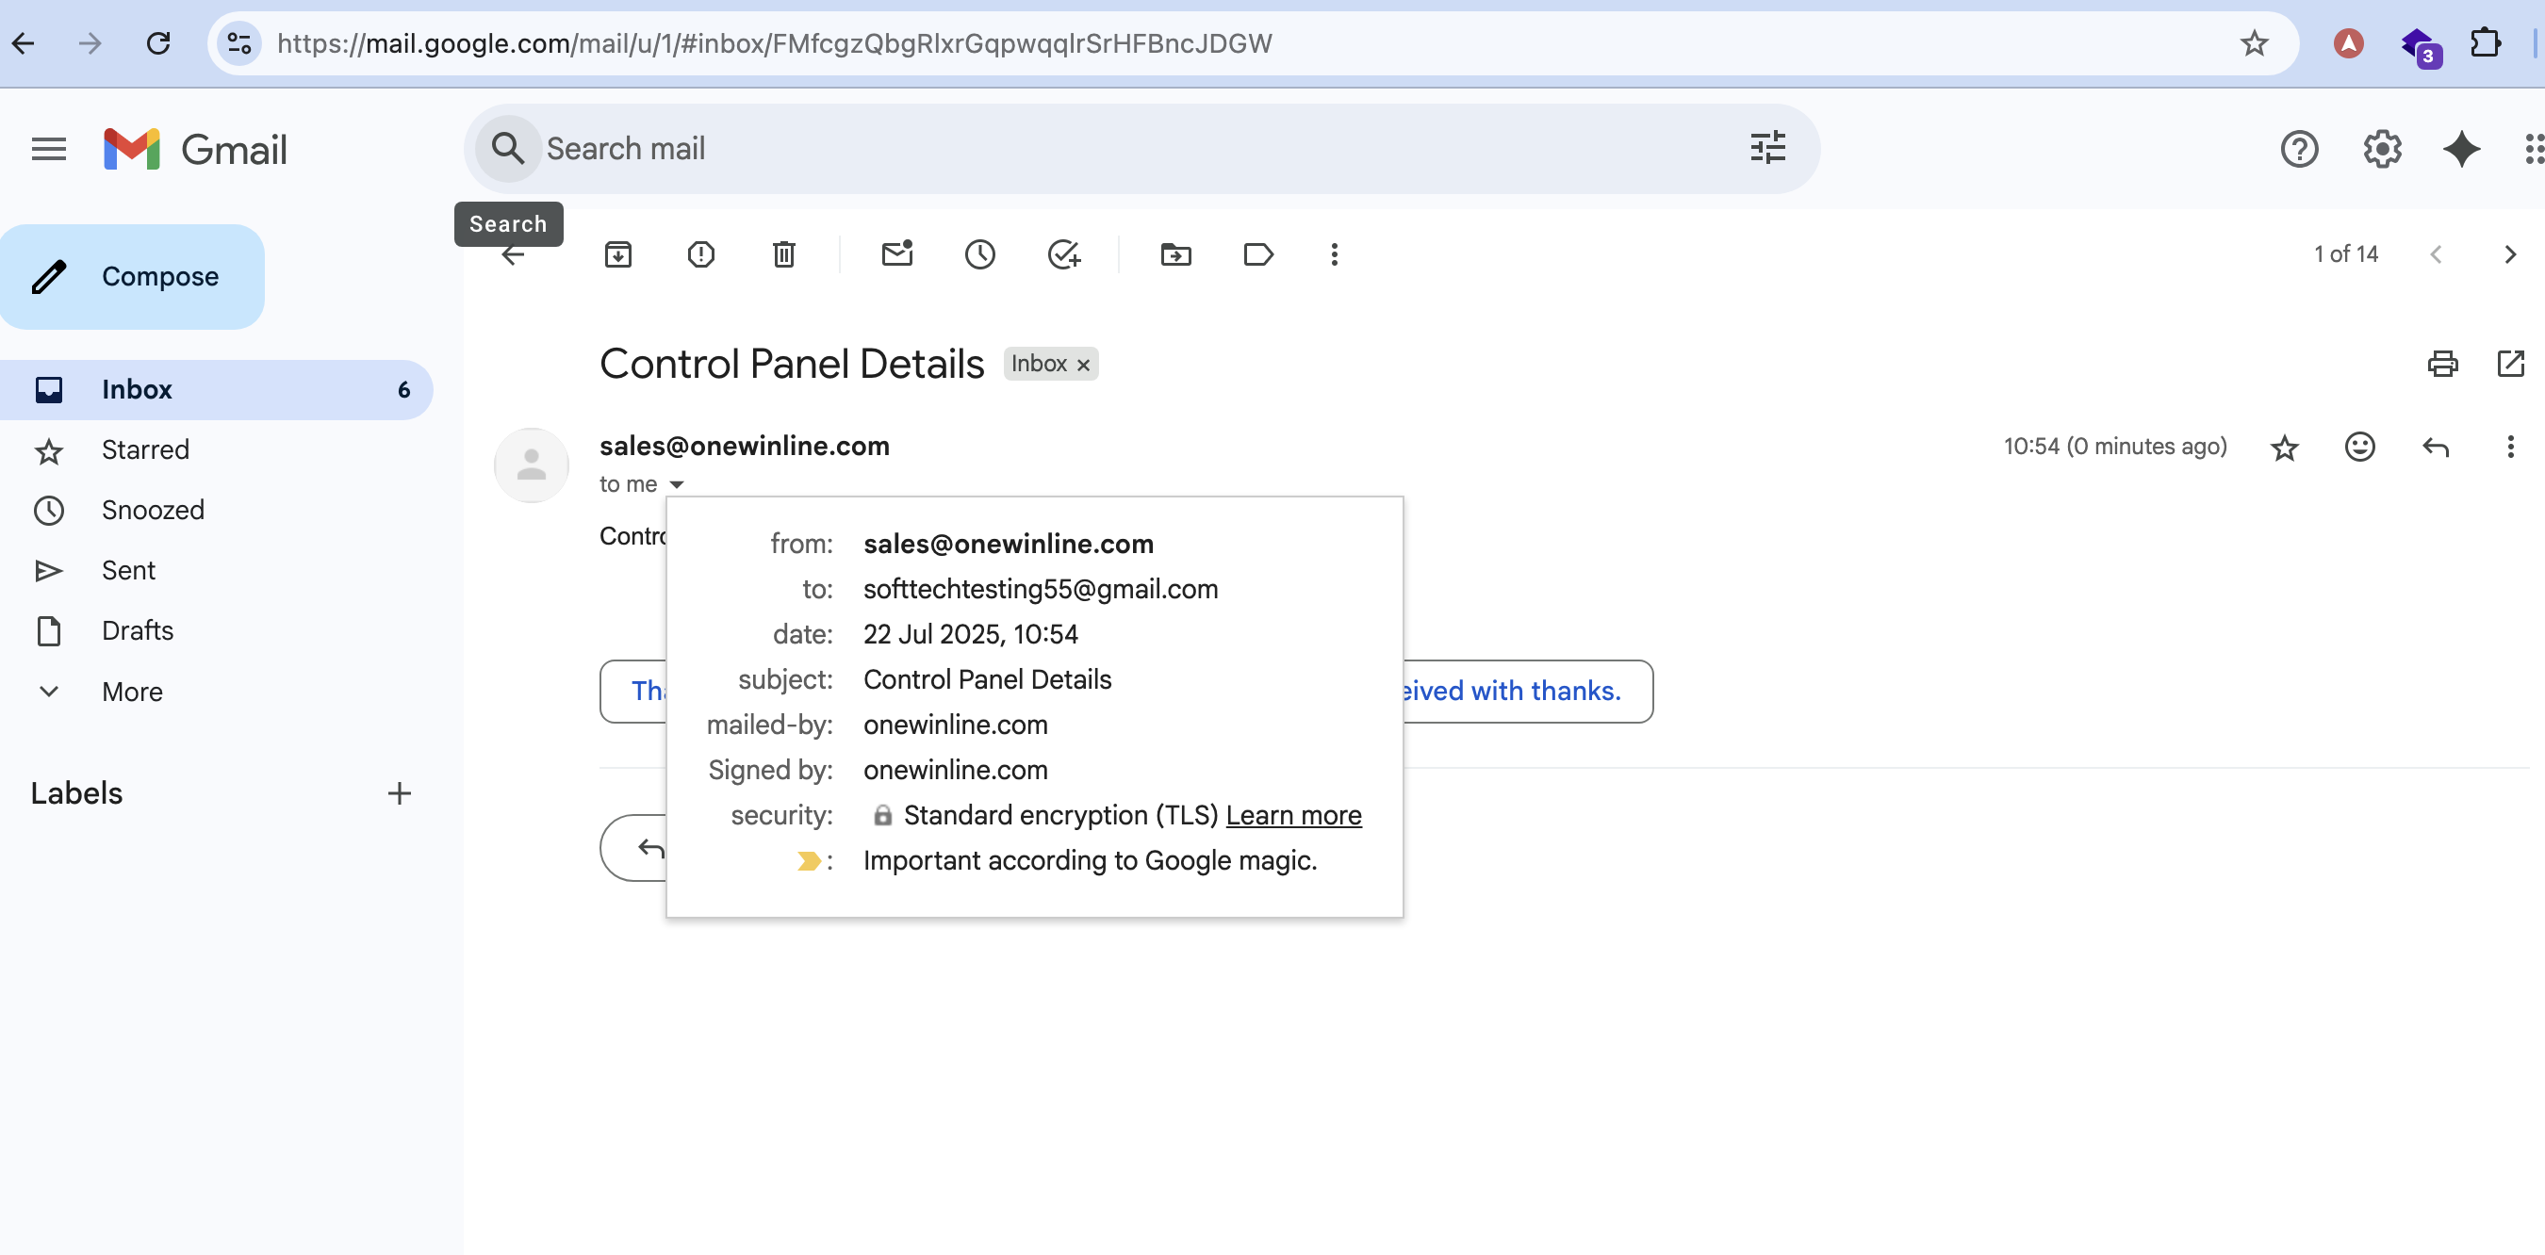Image resolution: width=2545 pixels, height=1255 pixels.
Task: Mark email as unread
Action: coord(896,254)
